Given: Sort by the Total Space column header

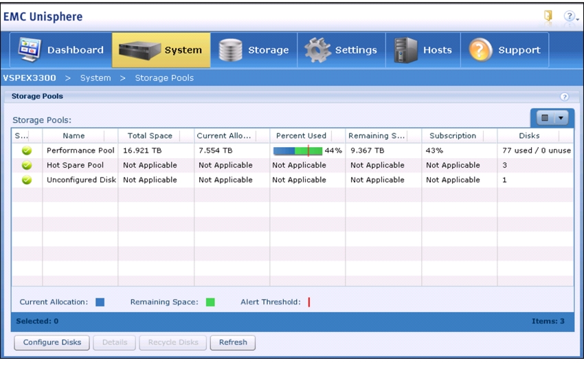Looking at the screenshot, I should click(x=150, y=135).
